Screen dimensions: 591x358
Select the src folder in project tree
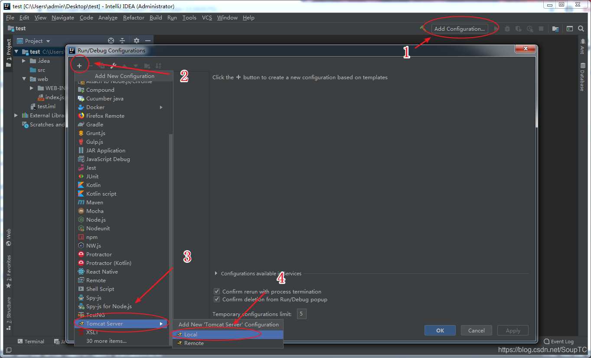(x=38, y=70)
